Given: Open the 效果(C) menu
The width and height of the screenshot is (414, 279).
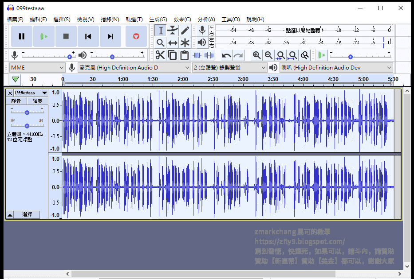Looking at the screenshot, I should point(182,19).
